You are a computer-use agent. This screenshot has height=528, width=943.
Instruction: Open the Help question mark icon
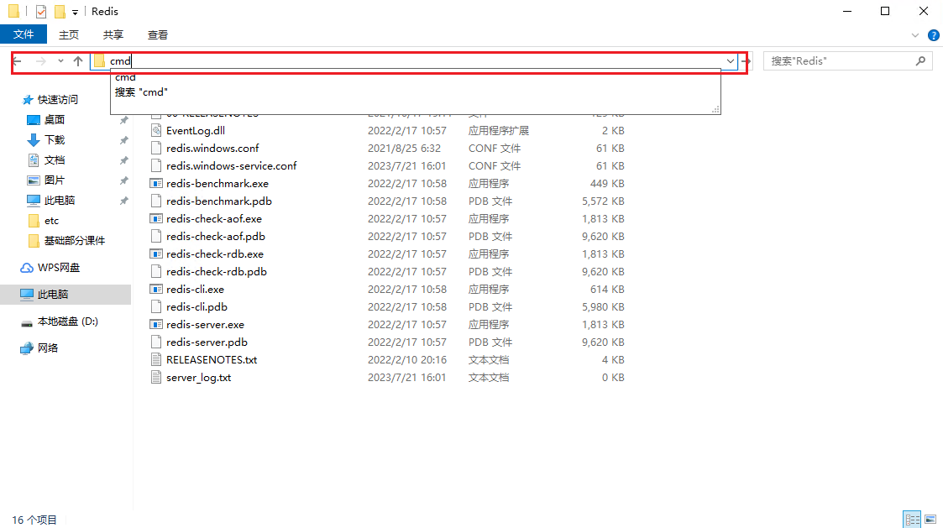point(934,35)
